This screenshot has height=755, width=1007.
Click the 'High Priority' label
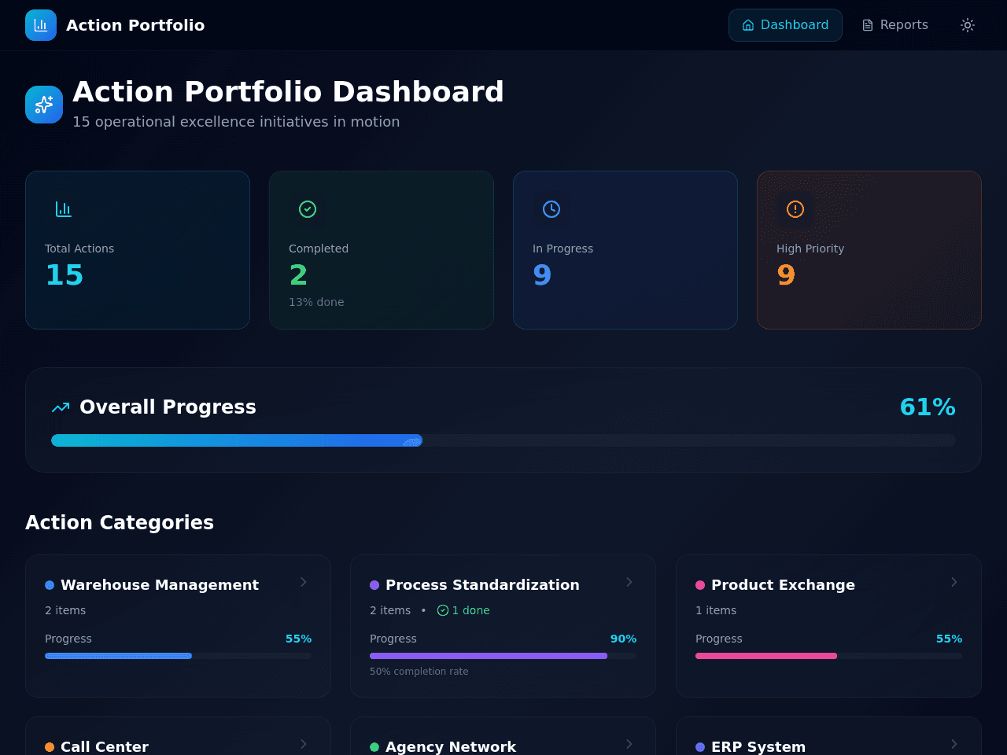[x=810, y=249]
